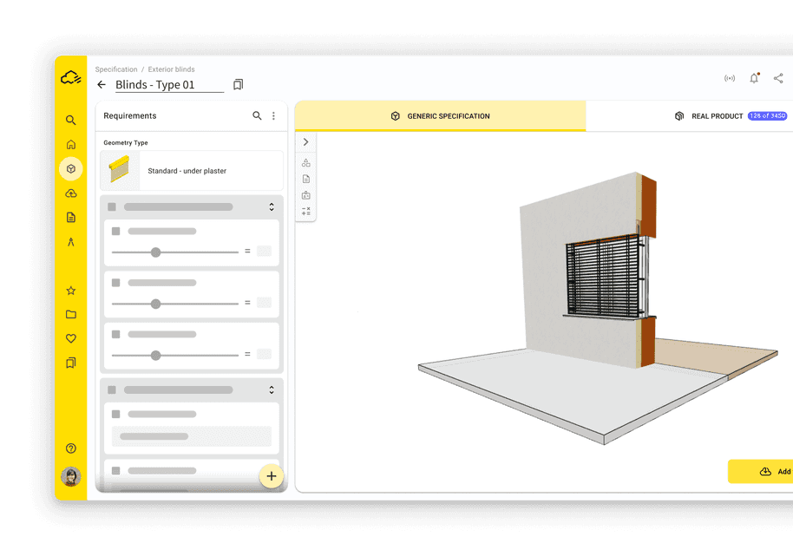Click the notification bell at top right
Viewport: 793px width, 556px height.
754,78
